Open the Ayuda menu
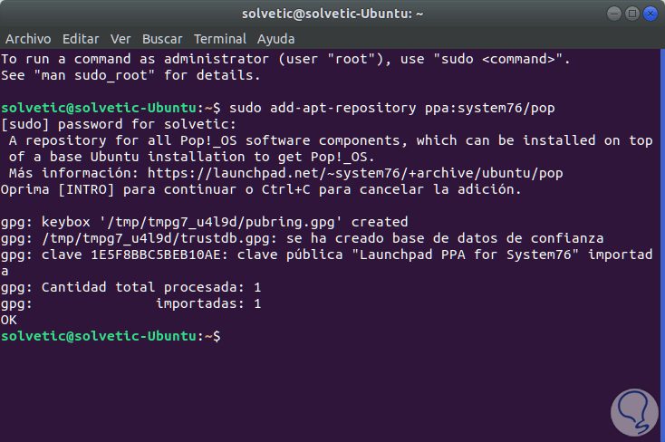Viewport: 665px width, 442px height. click(275, 39)
